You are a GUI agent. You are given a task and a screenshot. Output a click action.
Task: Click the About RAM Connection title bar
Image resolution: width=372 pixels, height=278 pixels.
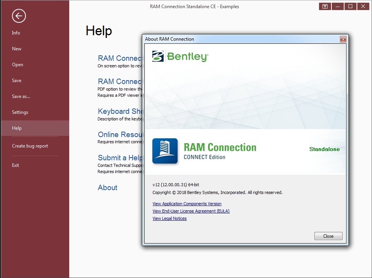[242, 39]
